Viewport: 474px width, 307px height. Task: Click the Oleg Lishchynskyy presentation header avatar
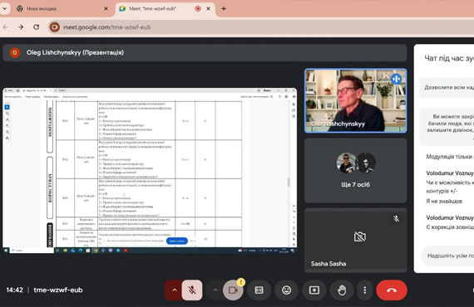(x=15, y=52)
